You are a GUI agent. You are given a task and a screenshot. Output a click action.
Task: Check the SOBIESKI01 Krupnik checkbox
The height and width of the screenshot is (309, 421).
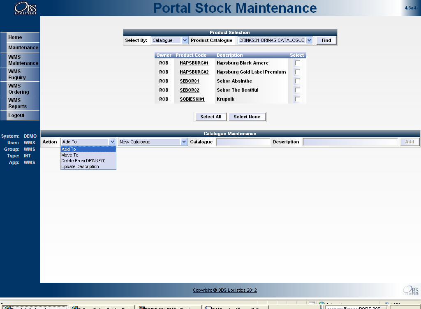298,99
